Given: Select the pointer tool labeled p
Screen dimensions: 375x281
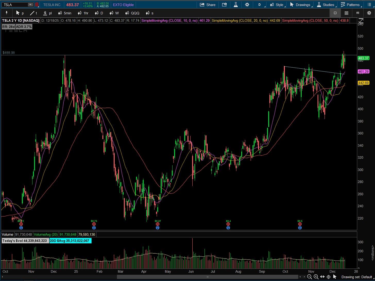Looking at the screenshot, I should pos(20,13).
